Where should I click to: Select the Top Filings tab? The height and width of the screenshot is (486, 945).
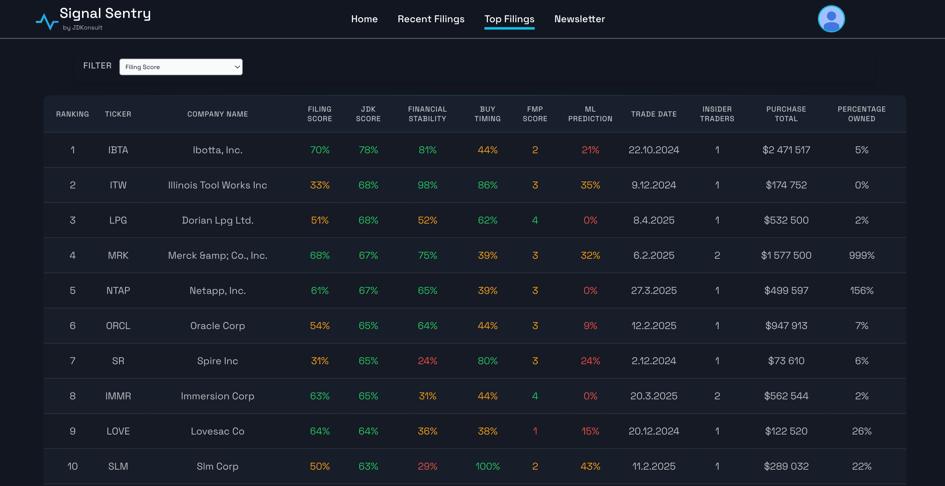(509, 19)
